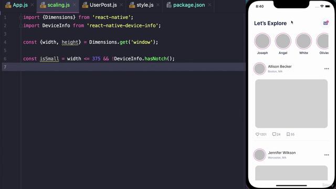The width and height of the screenshot is (336, 189).
Task: Click line number 4 in the gutter
Action: click(5, 42)
